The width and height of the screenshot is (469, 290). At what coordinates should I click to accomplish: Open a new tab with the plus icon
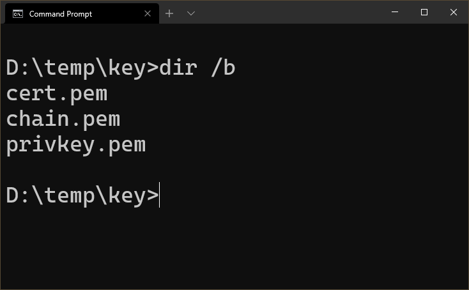pos(169,13)
